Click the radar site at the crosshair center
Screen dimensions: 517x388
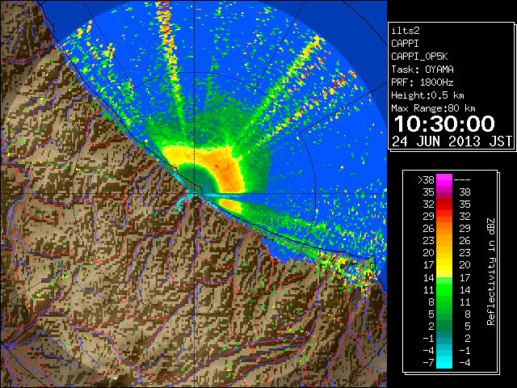point(195,193)
